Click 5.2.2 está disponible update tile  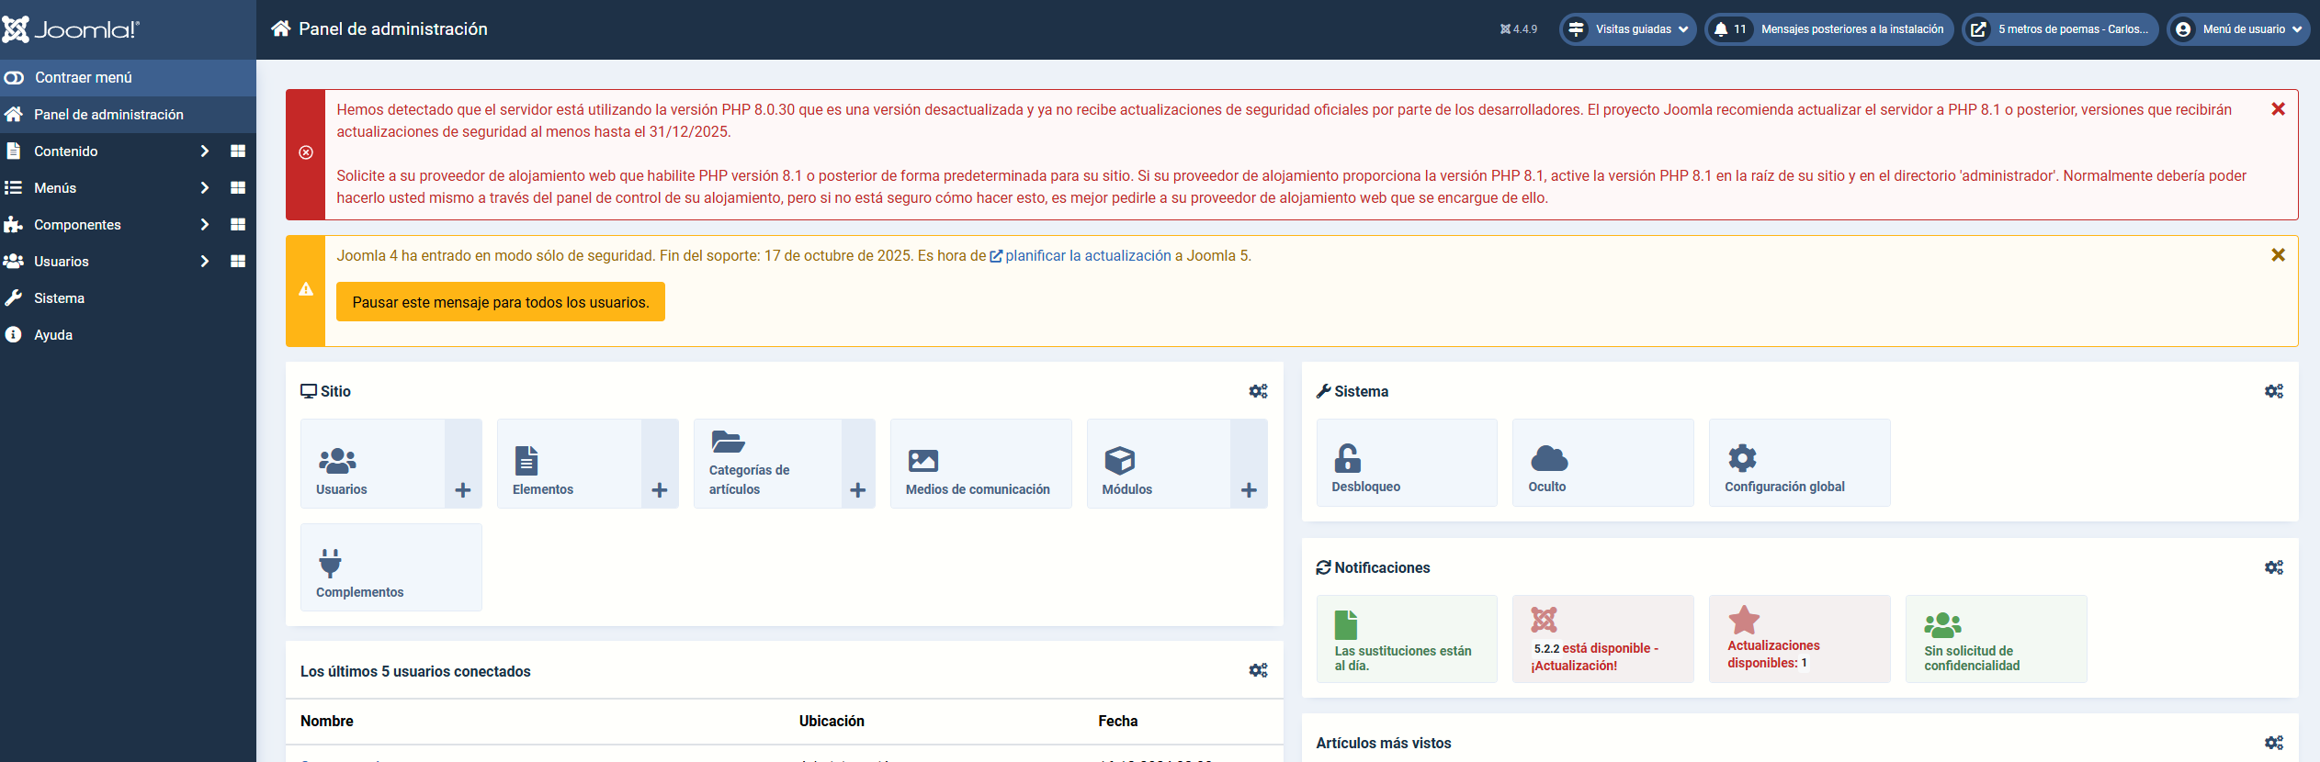click(1602, 639)
